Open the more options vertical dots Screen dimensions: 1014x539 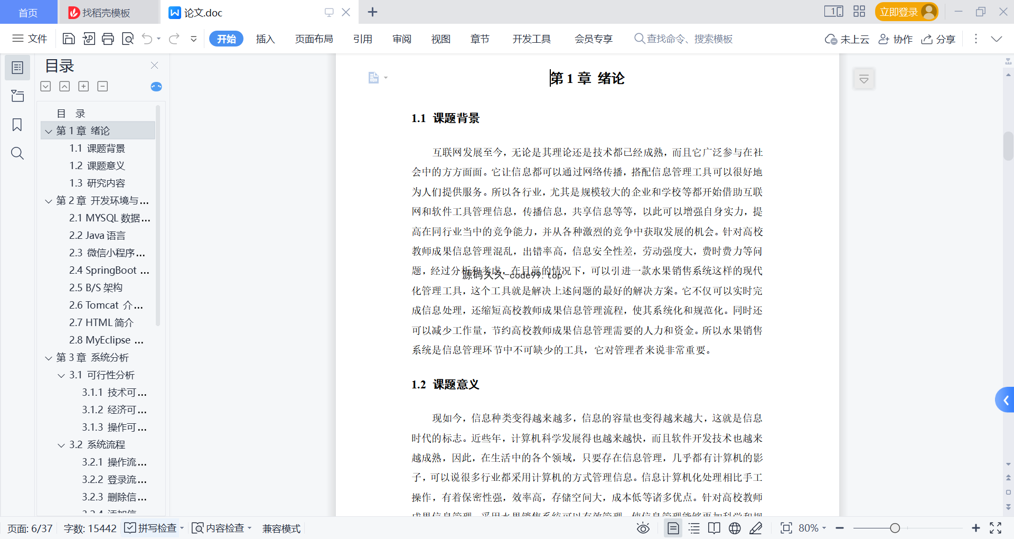click(x=975, y=39)
